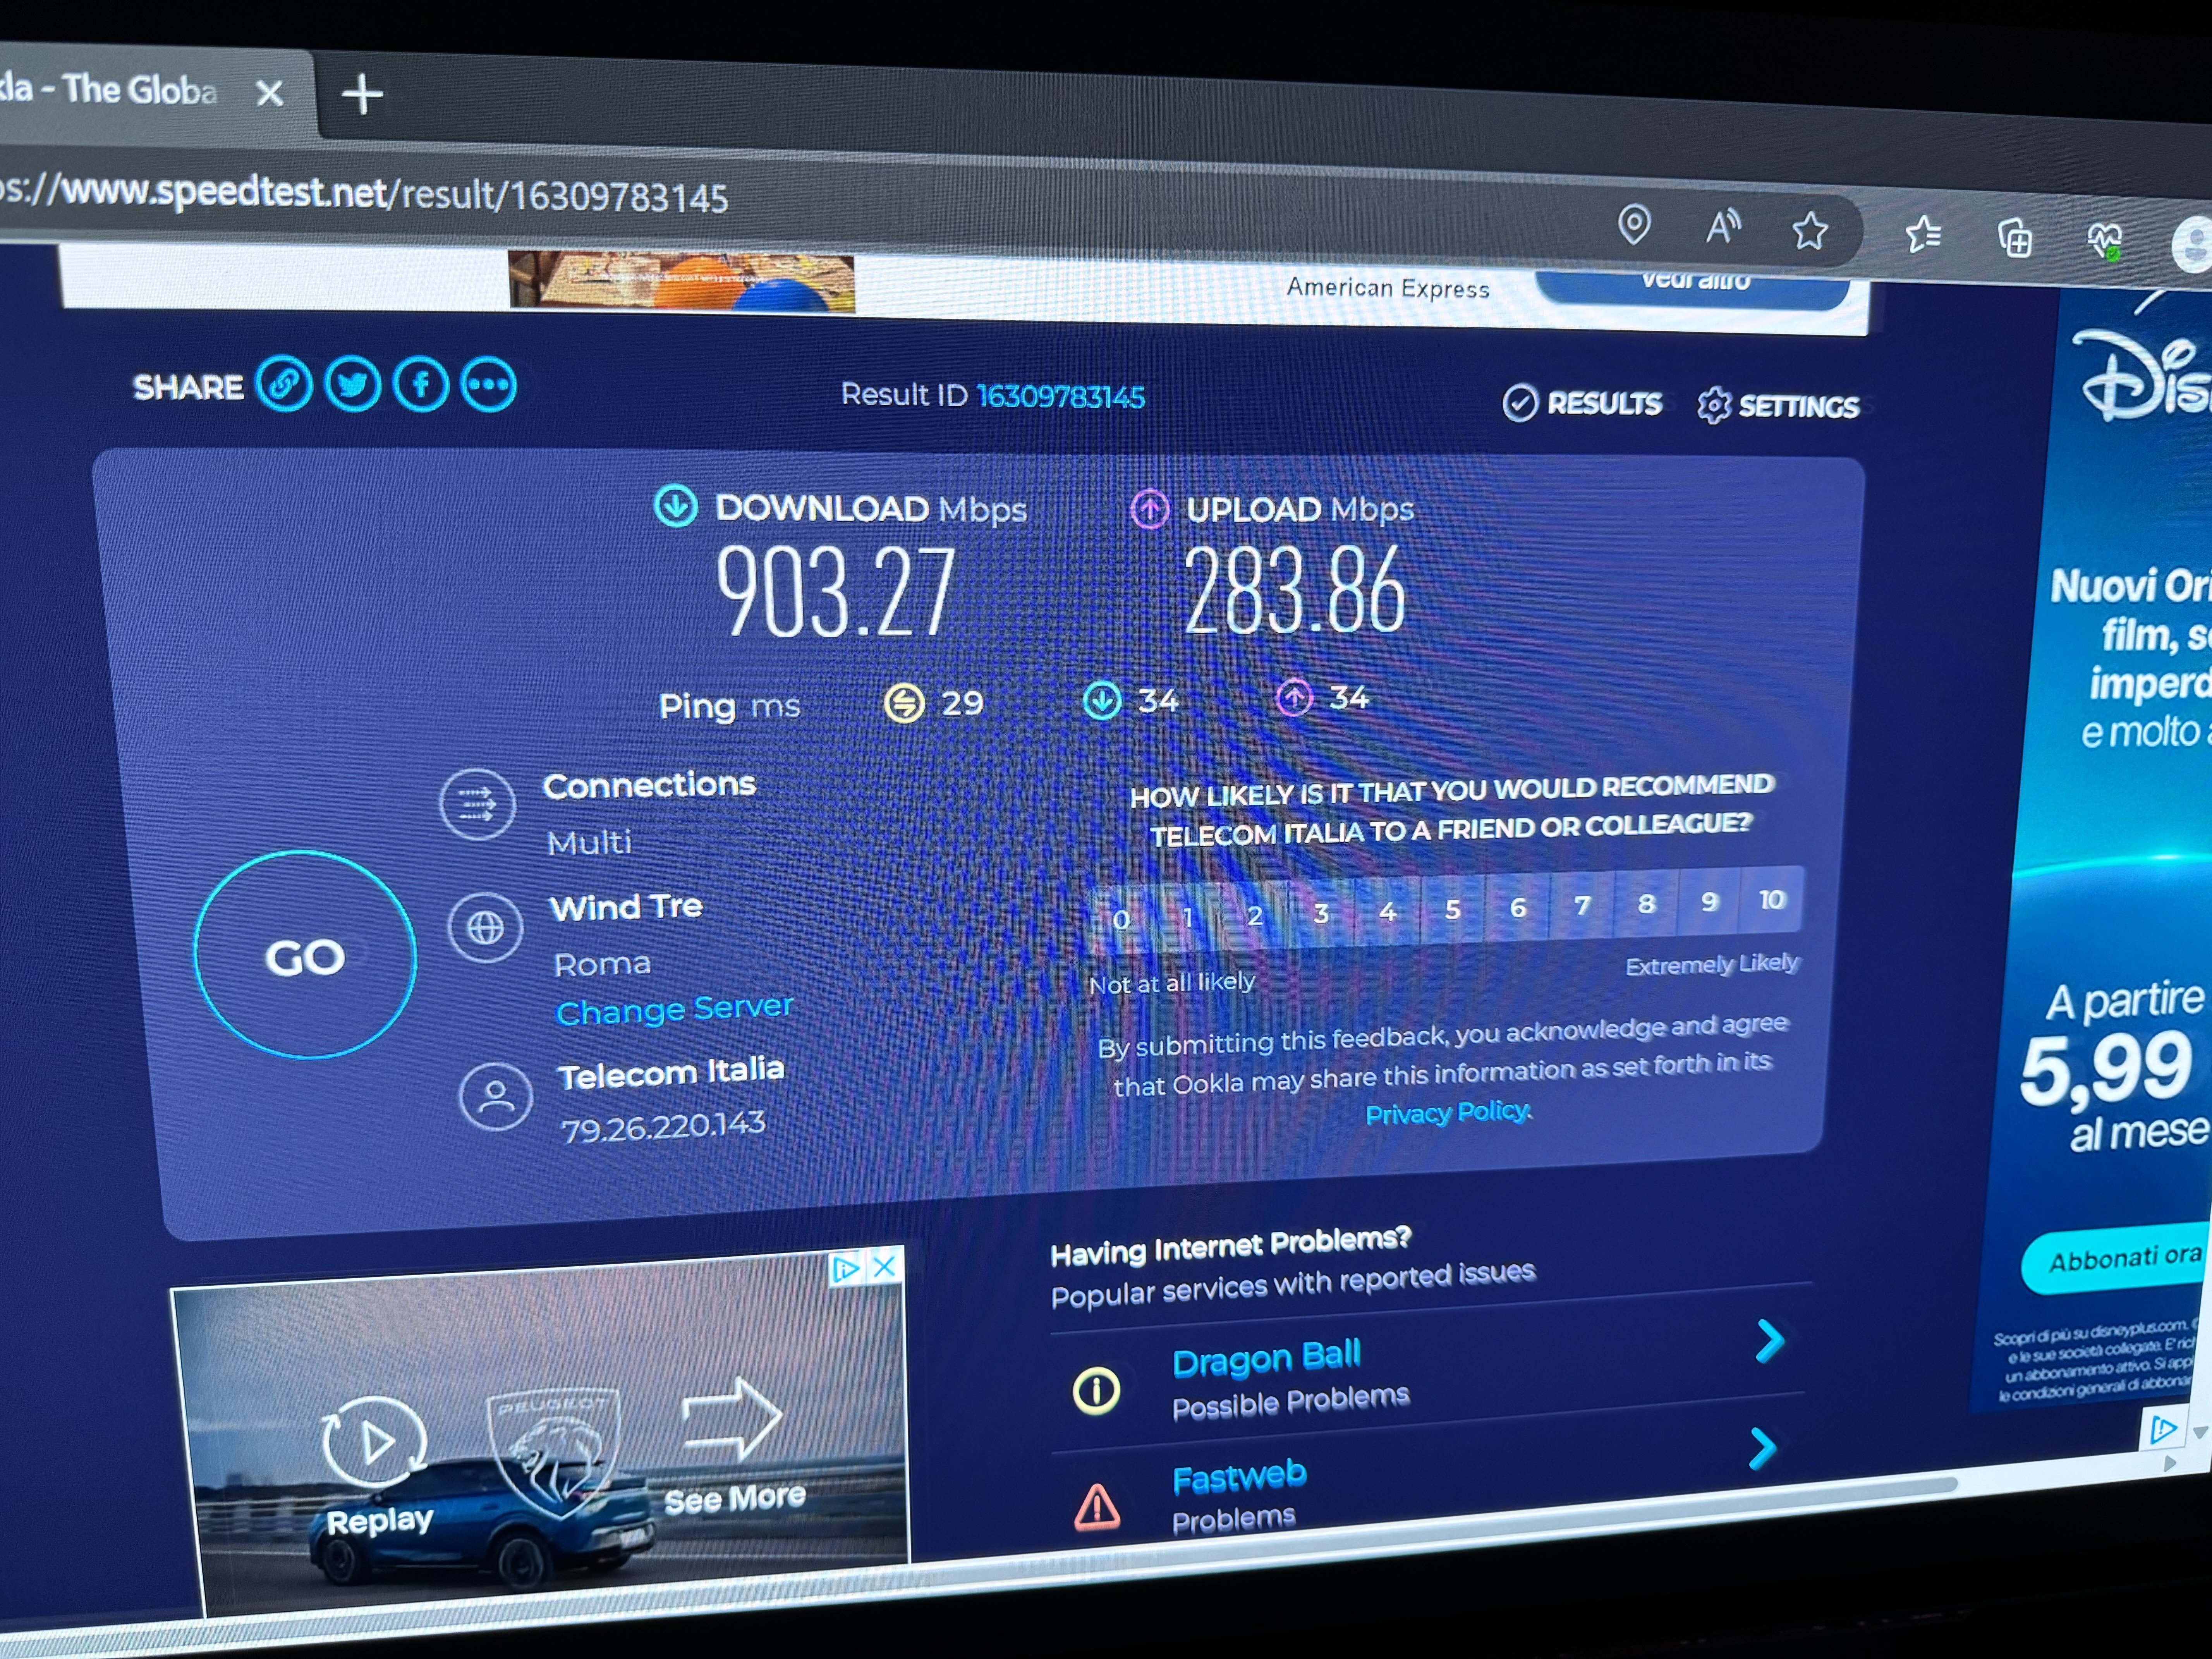
Task: Click Change Server link
Action: point(675,1009)
